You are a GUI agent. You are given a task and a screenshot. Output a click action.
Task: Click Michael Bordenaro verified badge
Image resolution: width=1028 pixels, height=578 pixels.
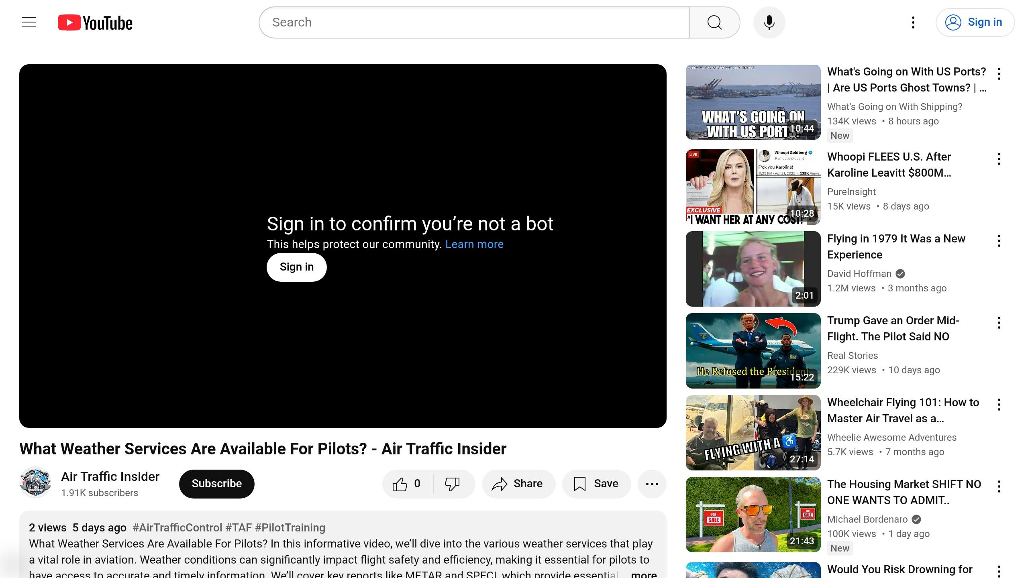pyautogui.click(x=916, y=519)
